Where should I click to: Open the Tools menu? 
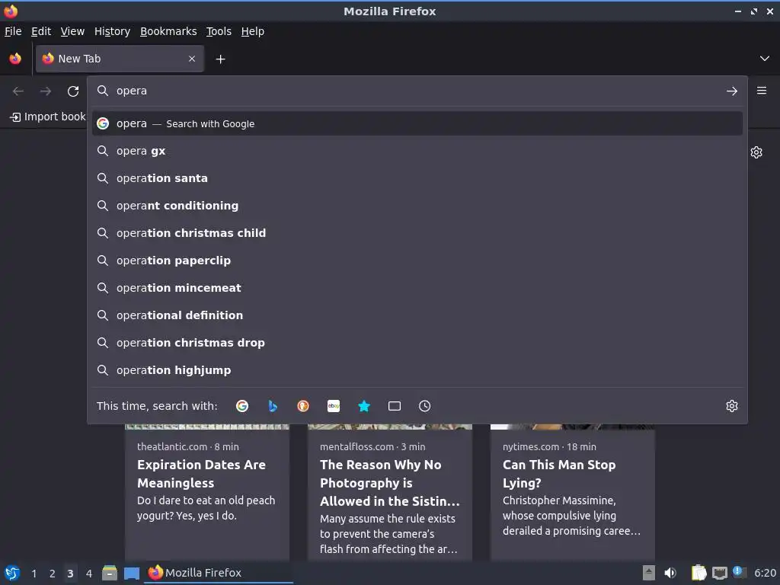pyautogui.click(x=219, y=31)
